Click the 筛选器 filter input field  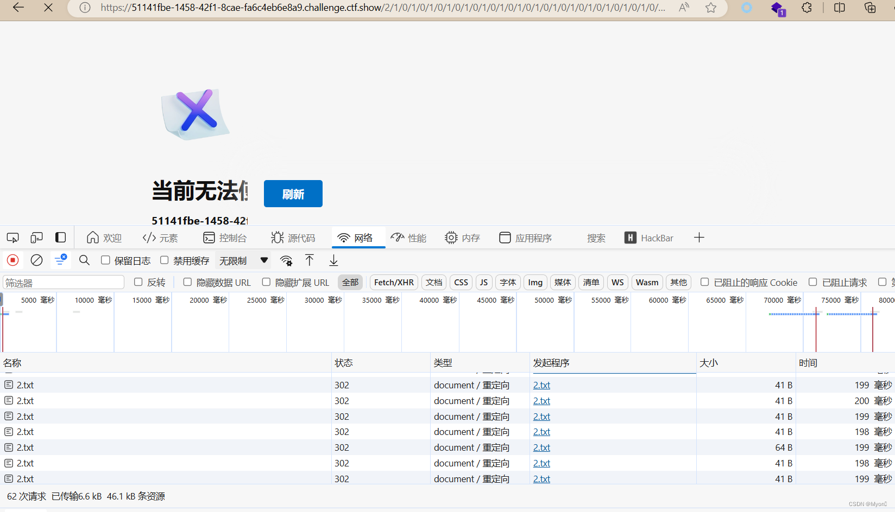click(63, 282)
